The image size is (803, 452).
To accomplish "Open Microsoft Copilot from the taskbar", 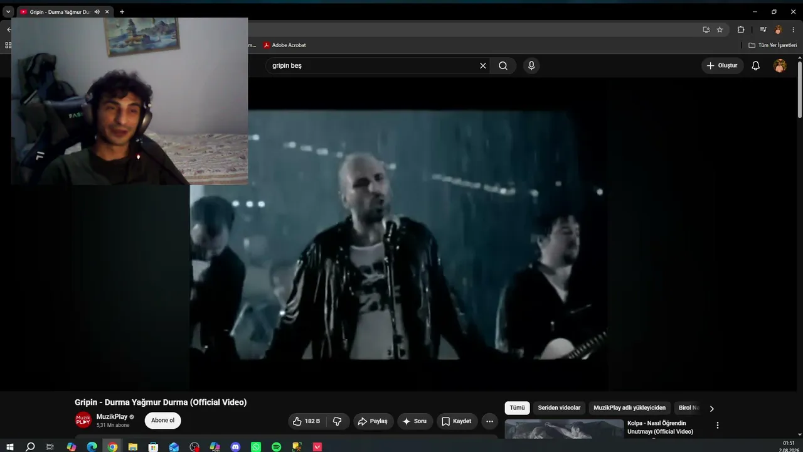I will tap(72, 447).
